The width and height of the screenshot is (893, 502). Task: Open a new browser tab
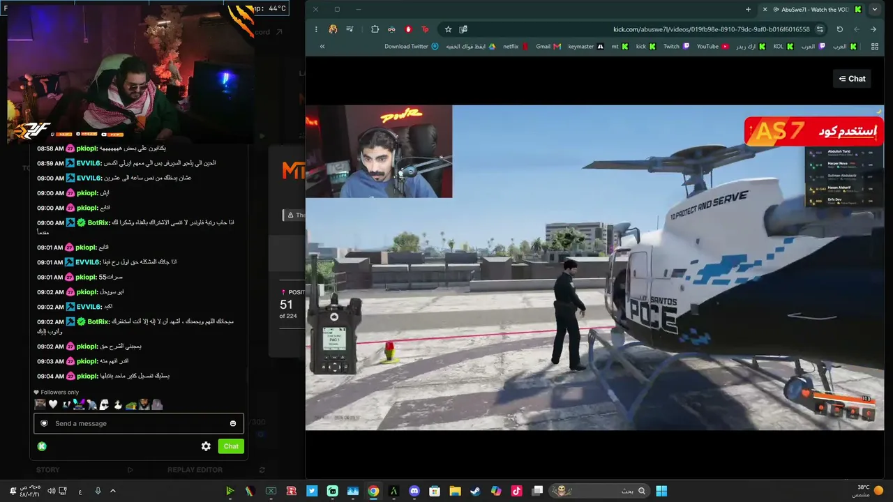(748, 9)
